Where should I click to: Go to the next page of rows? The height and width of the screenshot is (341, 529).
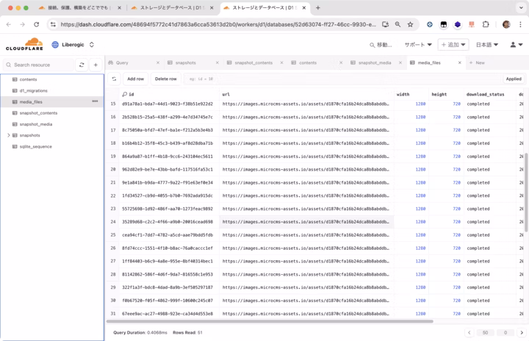520,333
